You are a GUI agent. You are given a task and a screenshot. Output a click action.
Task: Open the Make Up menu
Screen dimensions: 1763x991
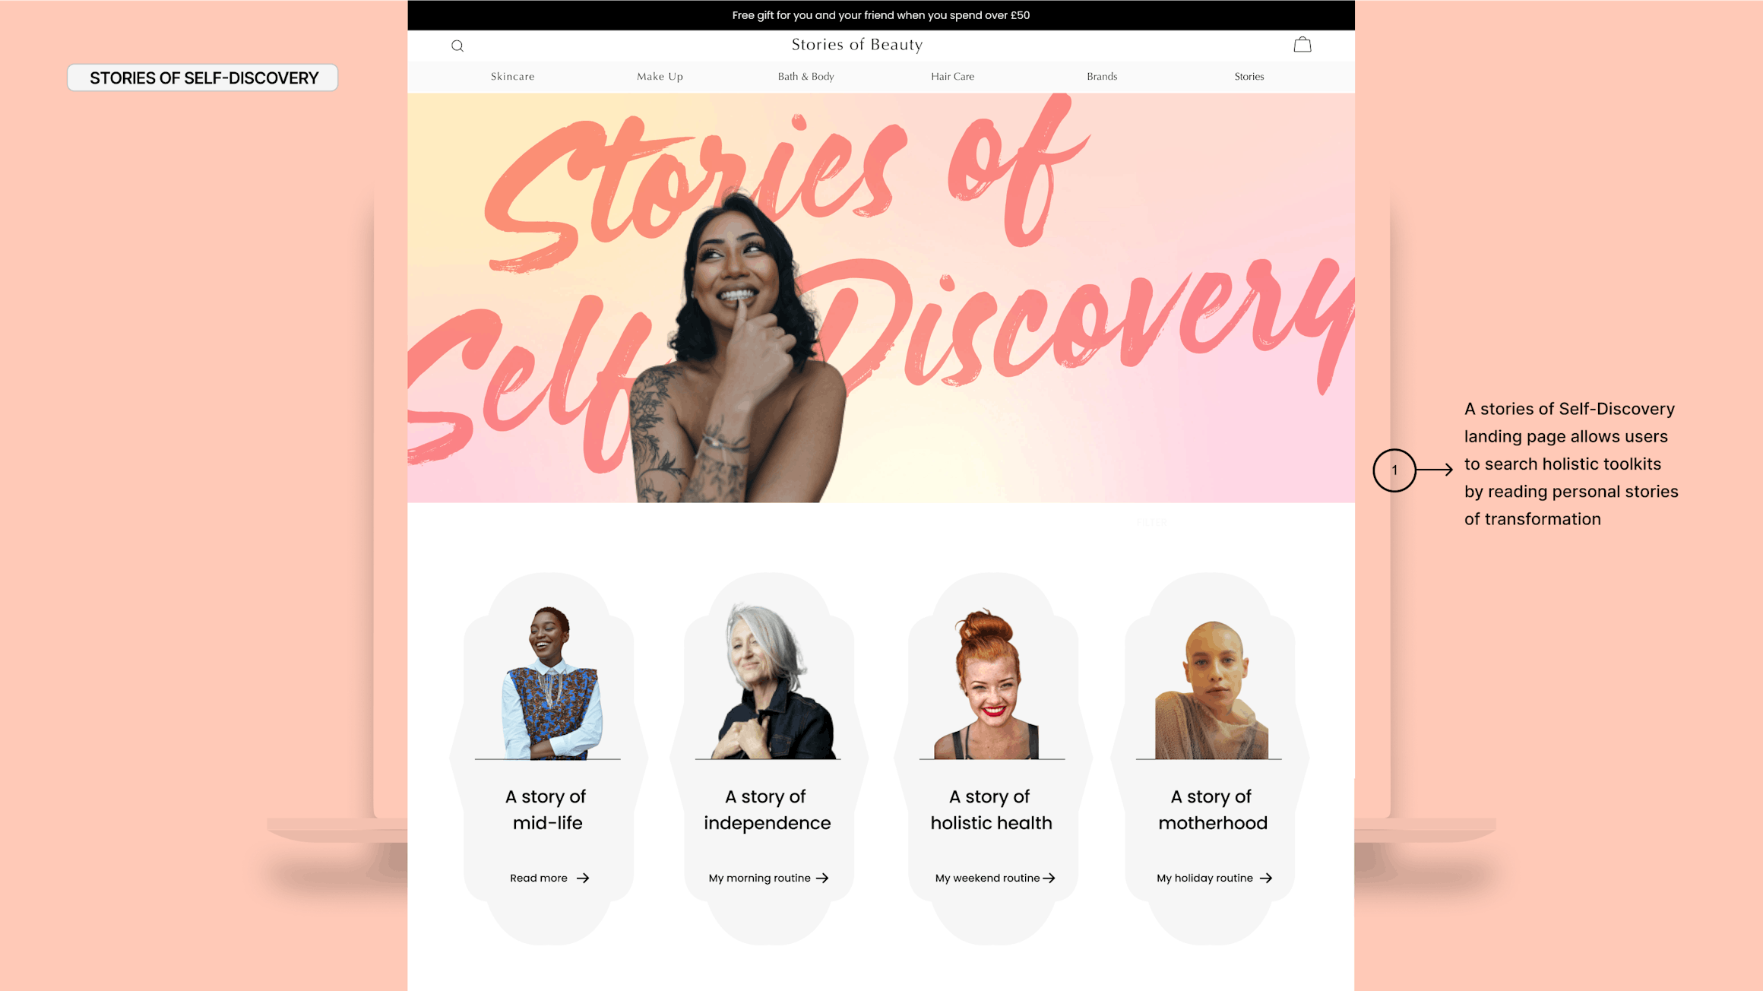660,77
